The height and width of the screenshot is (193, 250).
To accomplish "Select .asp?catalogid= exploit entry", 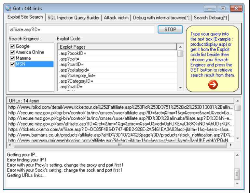I will point(117,70).
